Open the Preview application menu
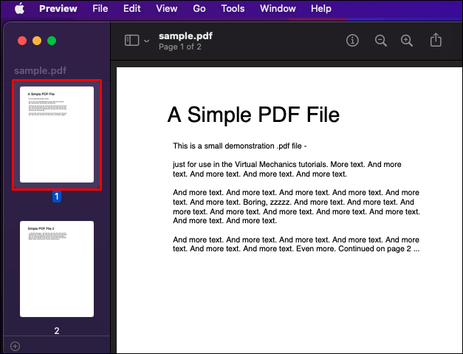This screenshot has width=463, height=354. tap(58, 9)
